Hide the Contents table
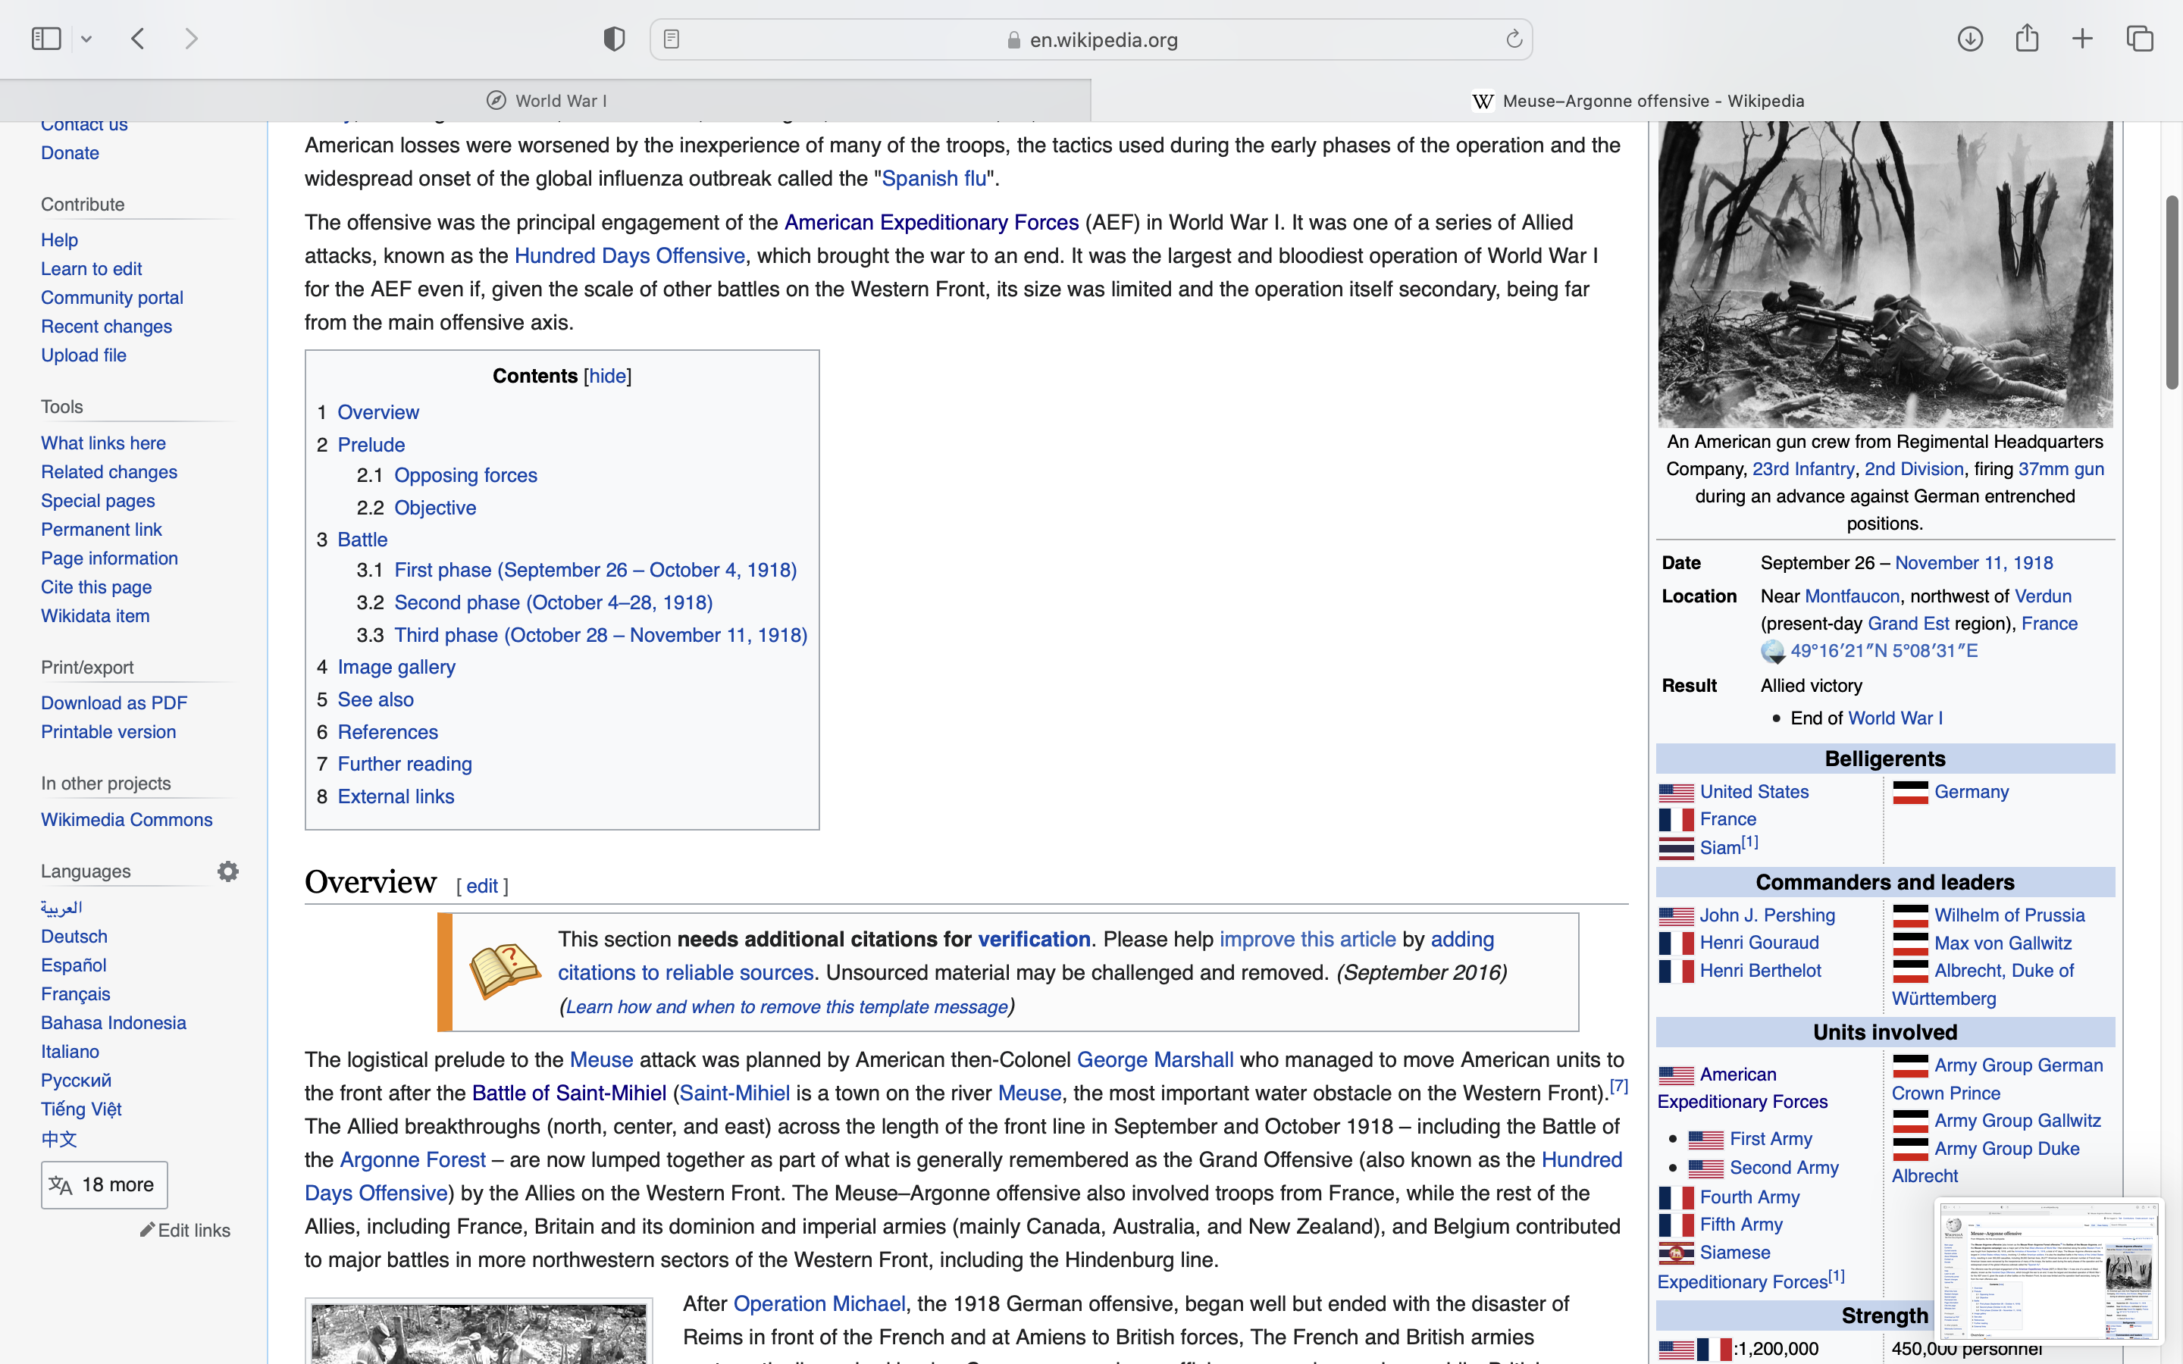 607,376
